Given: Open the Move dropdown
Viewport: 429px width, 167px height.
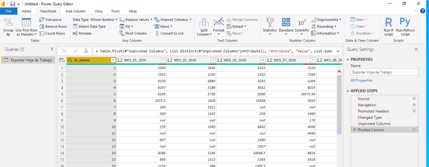Looking at the screenshot, I should point(163,26).
